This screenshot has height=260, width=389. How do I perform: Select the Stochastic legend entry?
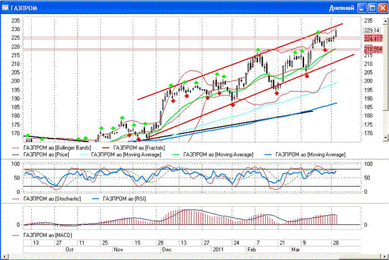click(47, 199)
